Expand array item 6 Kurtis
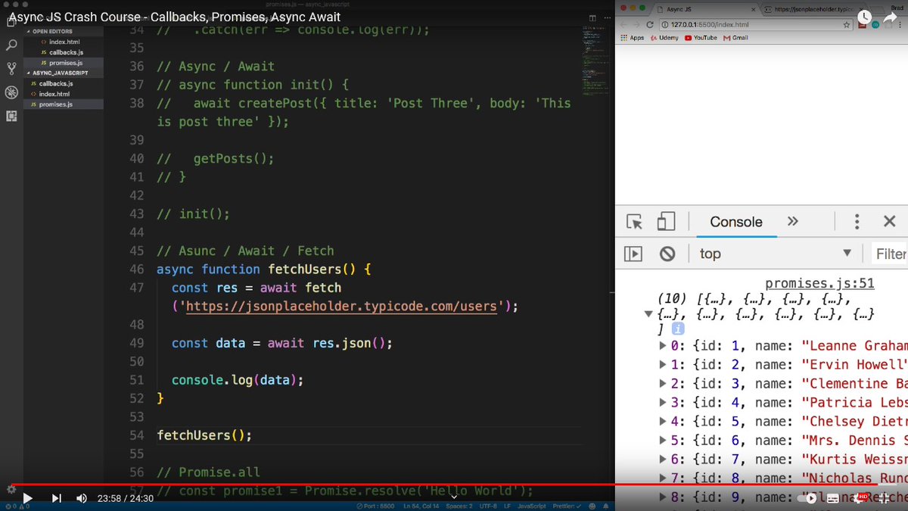 [664, 460]
